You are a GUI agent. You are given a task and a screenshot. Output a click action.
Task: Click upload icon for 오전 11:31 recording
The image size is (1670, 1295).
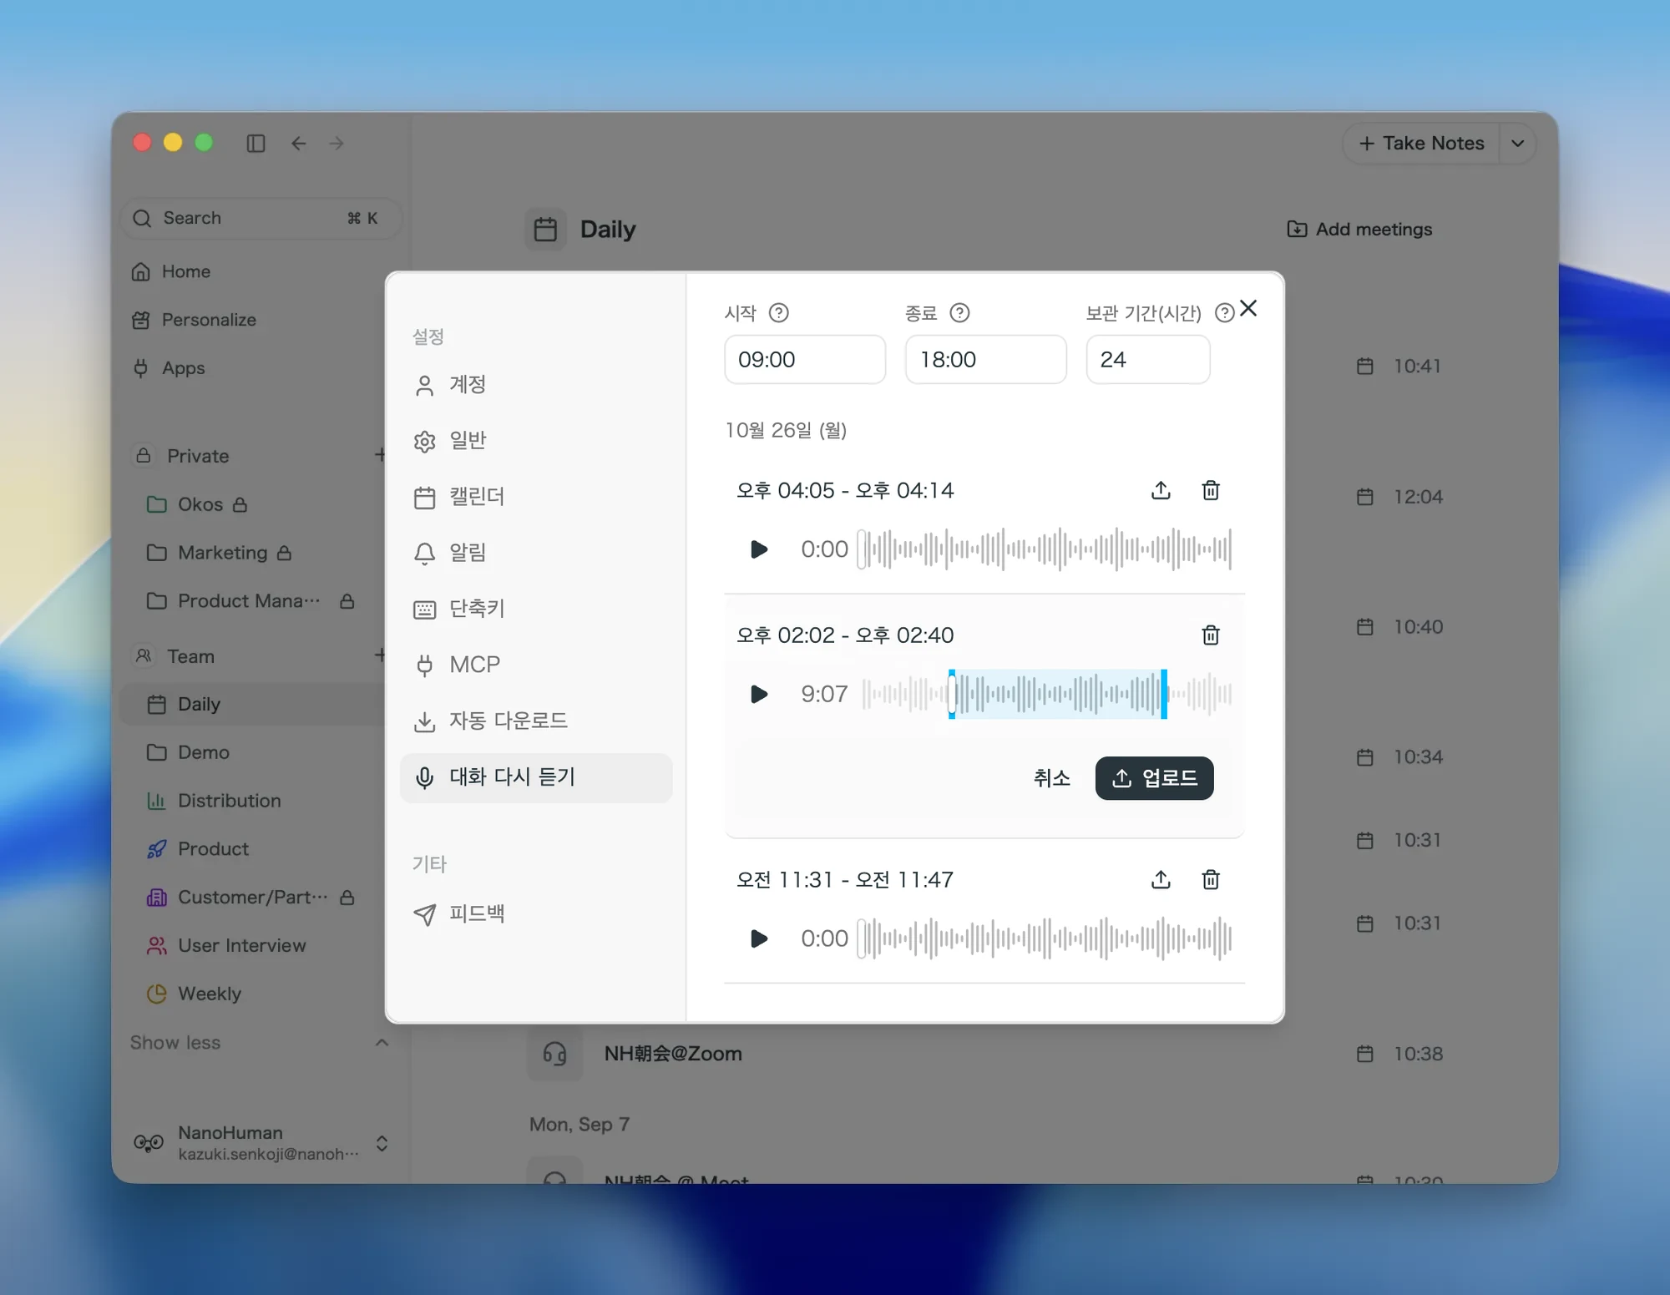[1161, 879]
